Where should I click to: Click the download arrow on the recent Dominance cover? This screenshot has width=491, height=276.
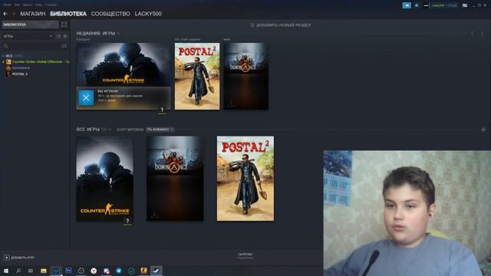(x=231, y=103)
